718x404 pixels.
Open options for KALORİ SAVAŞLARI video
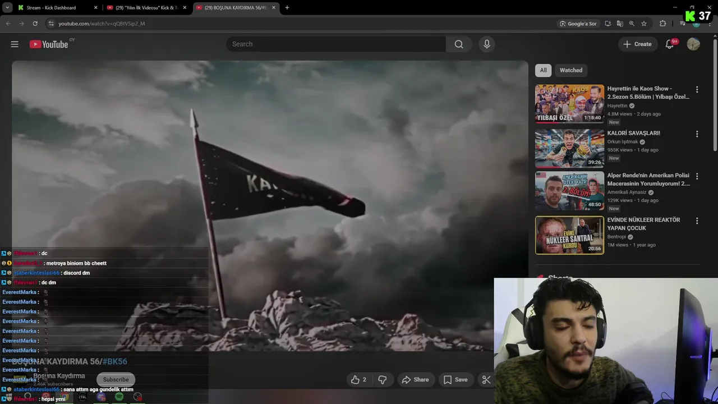click(x=697, y=134)
